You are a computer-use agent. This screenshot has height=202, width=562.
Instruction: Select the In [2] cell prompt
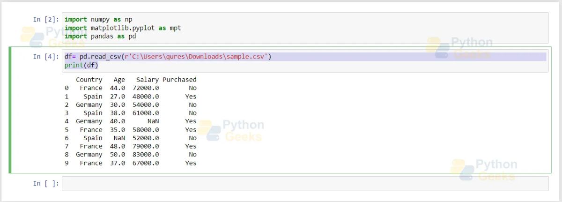(46, 20)
